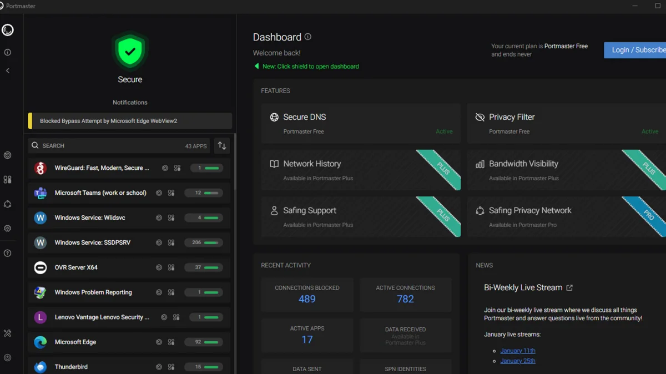666x374 pixels.
Task: Click the radar icon in the Wlidsvc row
Action: [159, 218]
